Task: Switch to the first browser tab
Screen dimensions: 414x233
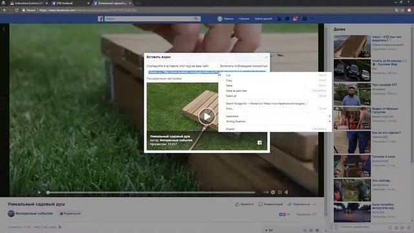Action: click(x=28, y=3)
